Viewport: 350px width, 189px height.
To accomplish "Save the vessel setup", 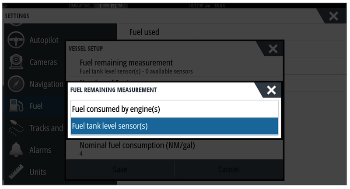I will pos(120,169).
